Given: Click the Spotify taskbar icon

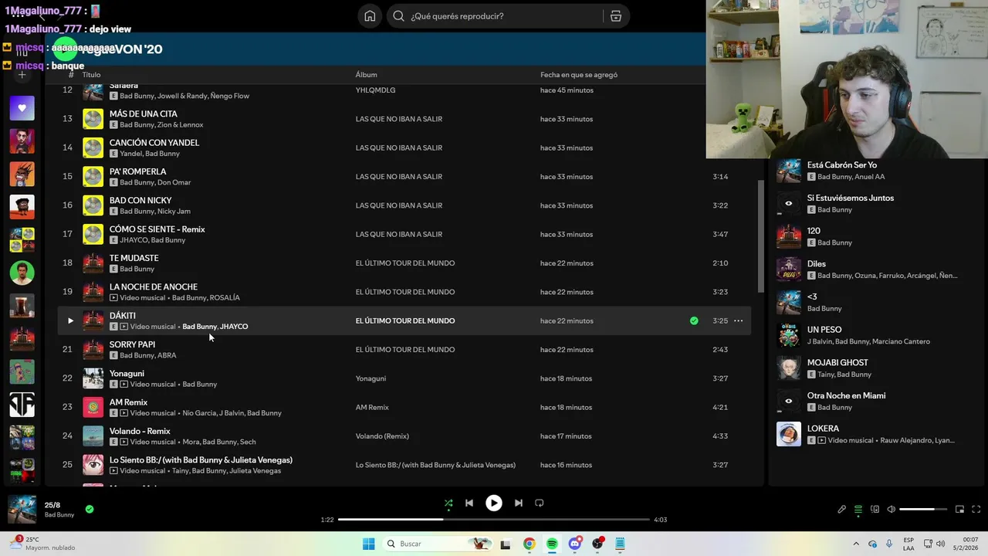Looking at the screenshot, I should pyautogui.click(x=552, y=544).
